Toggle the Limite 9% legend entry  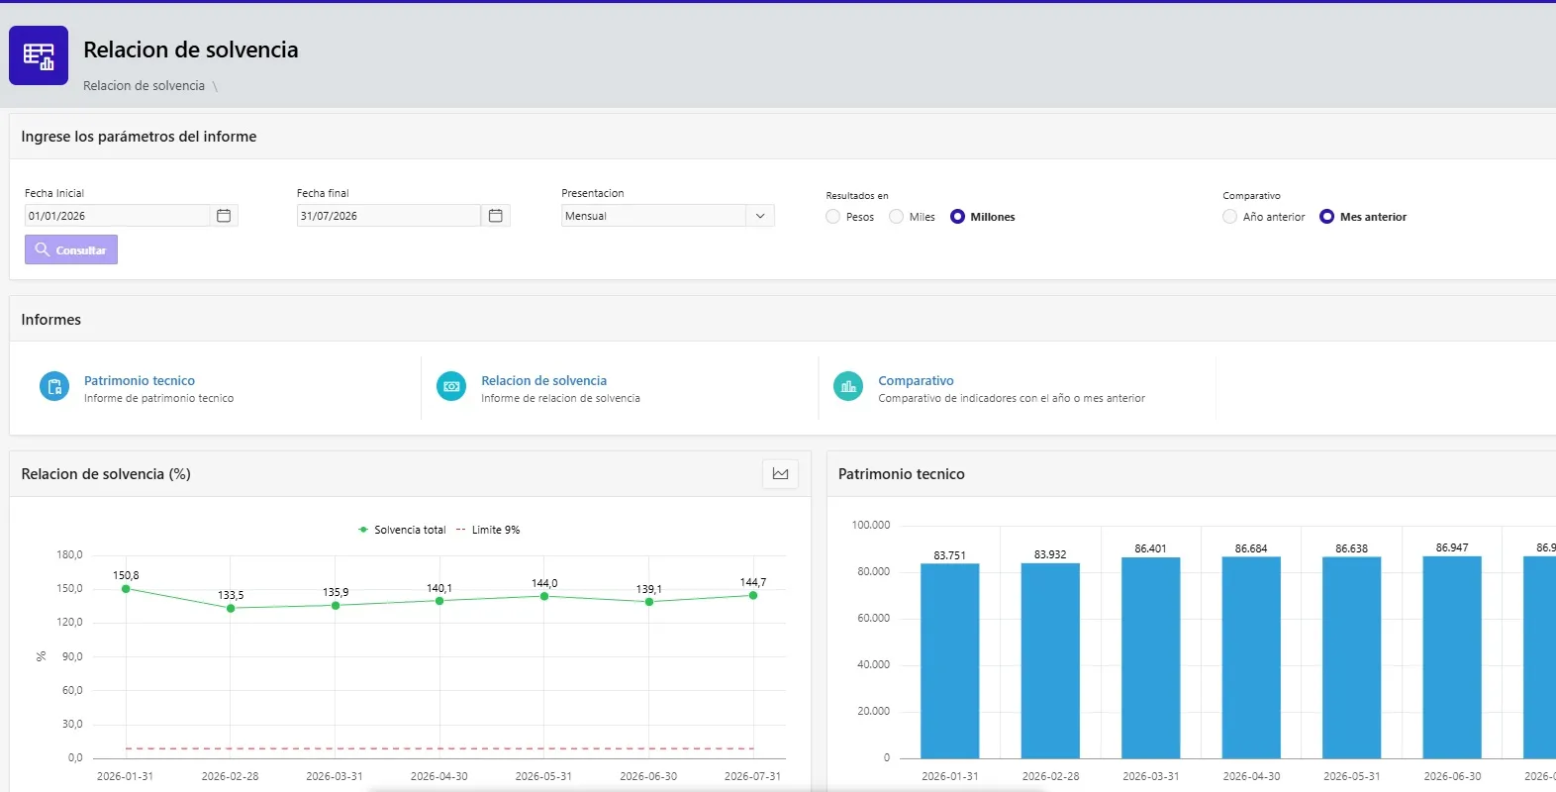click(x=488, y=530)
